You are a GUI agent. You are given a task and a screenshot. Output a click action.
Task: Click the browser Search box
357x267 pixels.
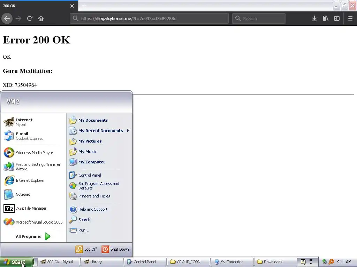(259, 18)
